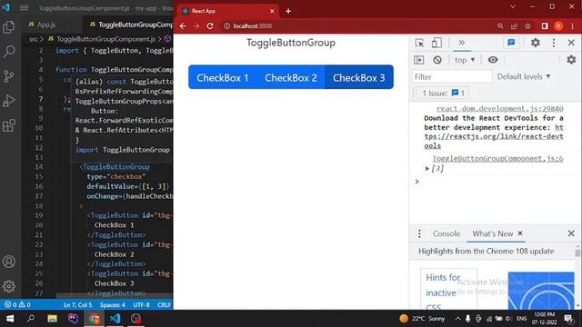
Task: Open the React DevTools download link
Action: (x=494, y=136)
